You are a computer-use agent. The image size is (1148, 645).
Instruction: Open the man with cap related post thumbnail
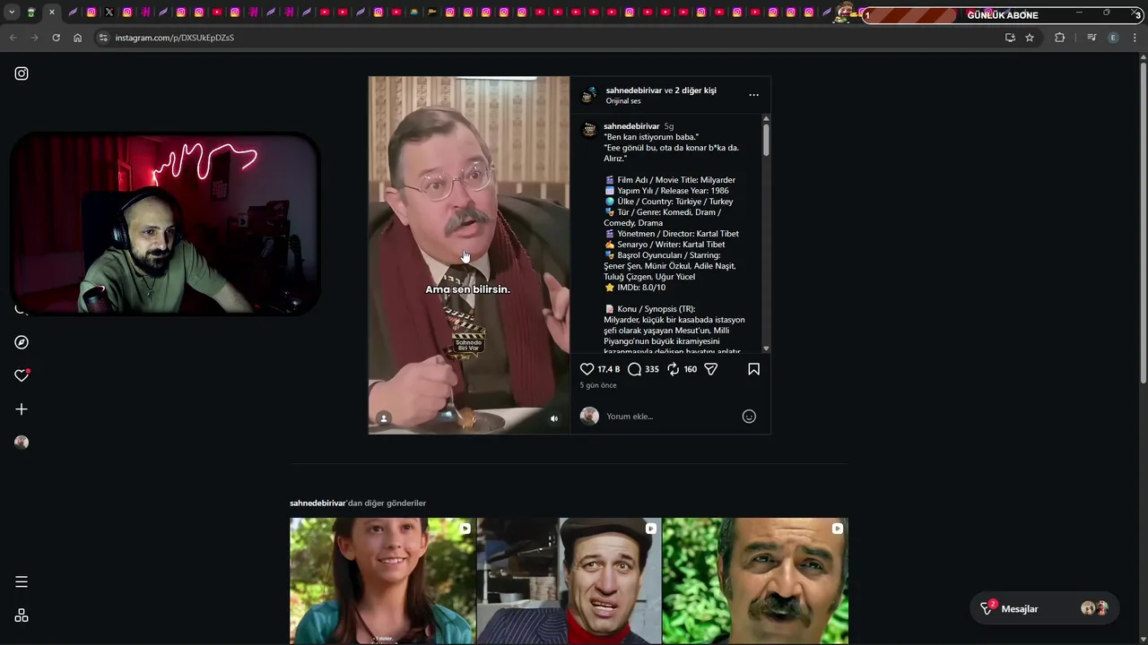tap(569, 580)
